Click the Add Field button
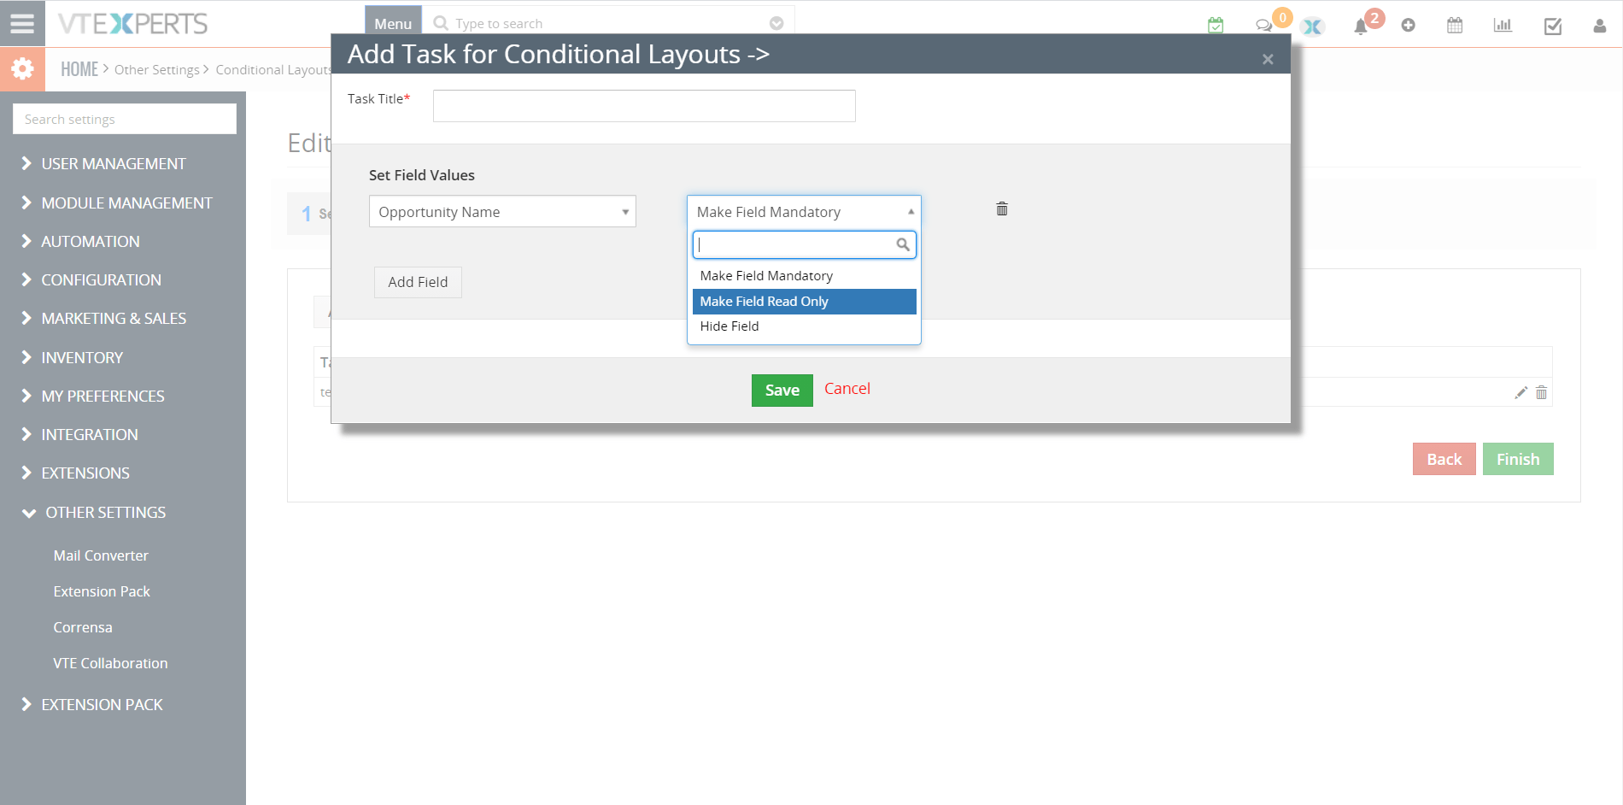This screenshot has width=1623, height=805. pyautogui.click(x=417, y=282)
